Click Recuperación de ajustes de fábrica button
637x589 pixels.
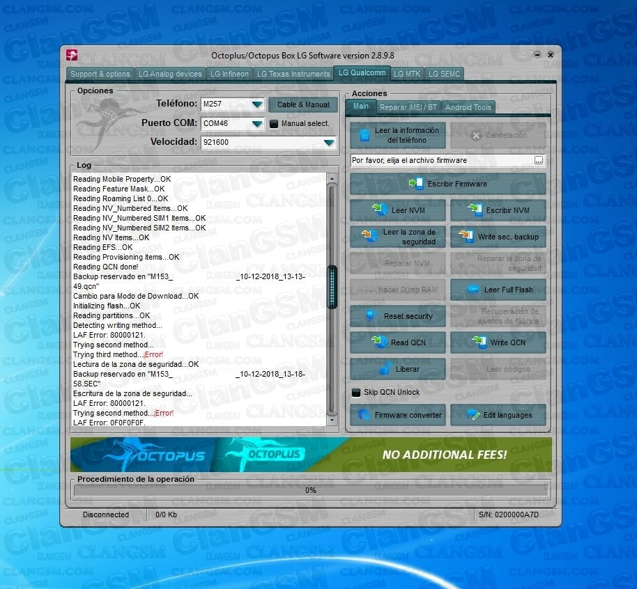[498, 316]
